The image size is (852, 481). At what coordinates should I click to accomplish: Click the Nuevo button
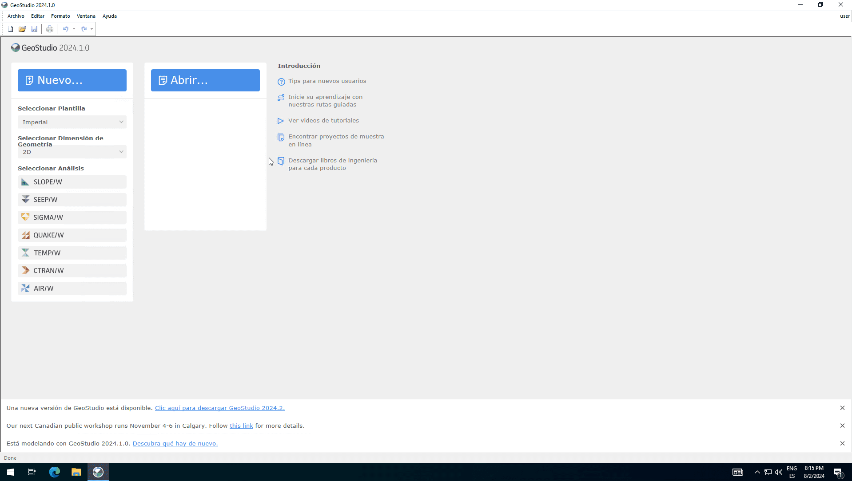point(72,80)
